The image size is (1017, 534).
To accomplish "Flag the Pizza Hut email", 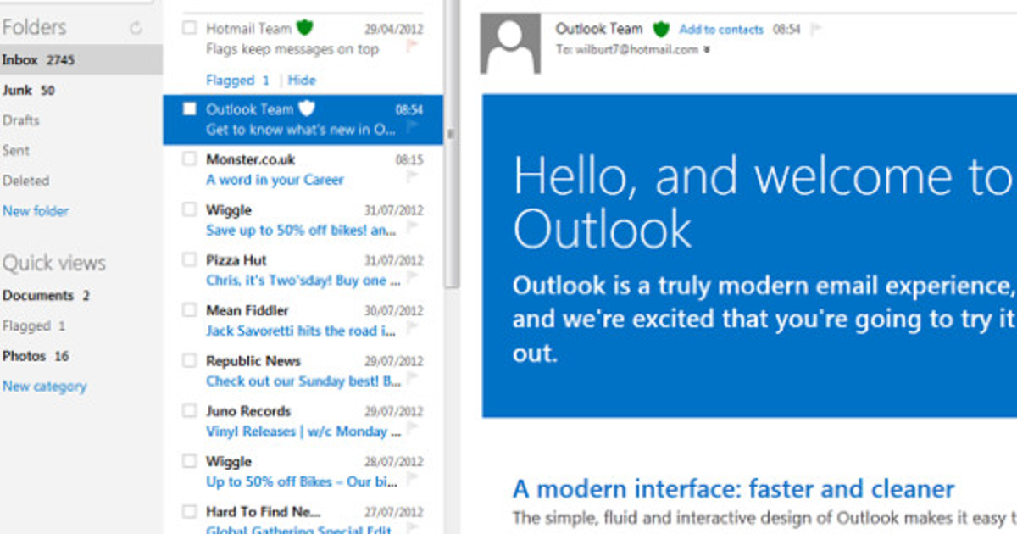I will 413,278.
